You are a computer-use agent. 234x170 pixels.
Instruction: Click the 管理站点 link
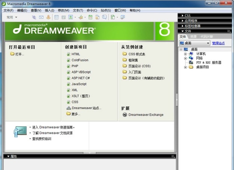[218, 43]
